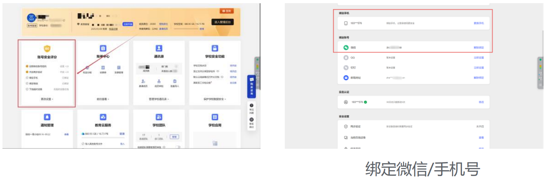
Task: Click the real-name verification person icon
Action: coord(346,102)
